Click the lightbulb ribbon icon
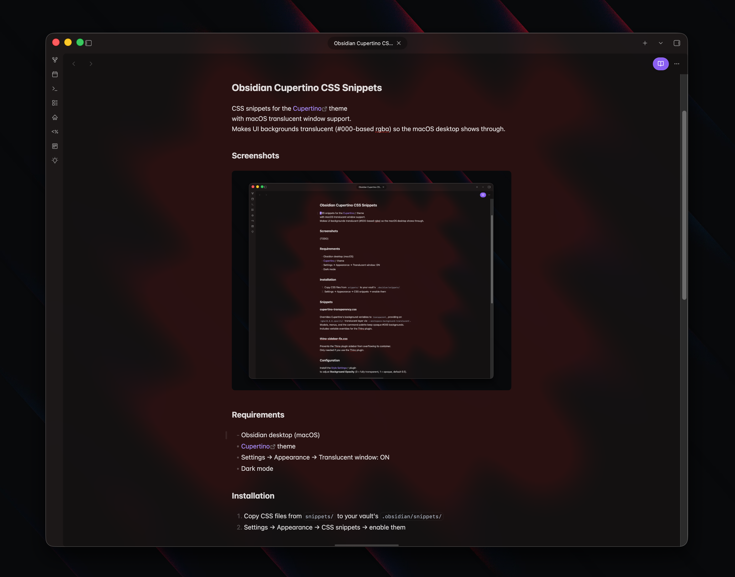This screenshot has width=735, height=577. 55,161
